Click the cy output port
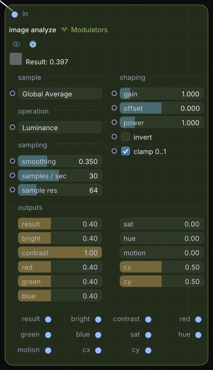This screenshot has width=213, height=370. pyautogui.click(x=148, y=350)
